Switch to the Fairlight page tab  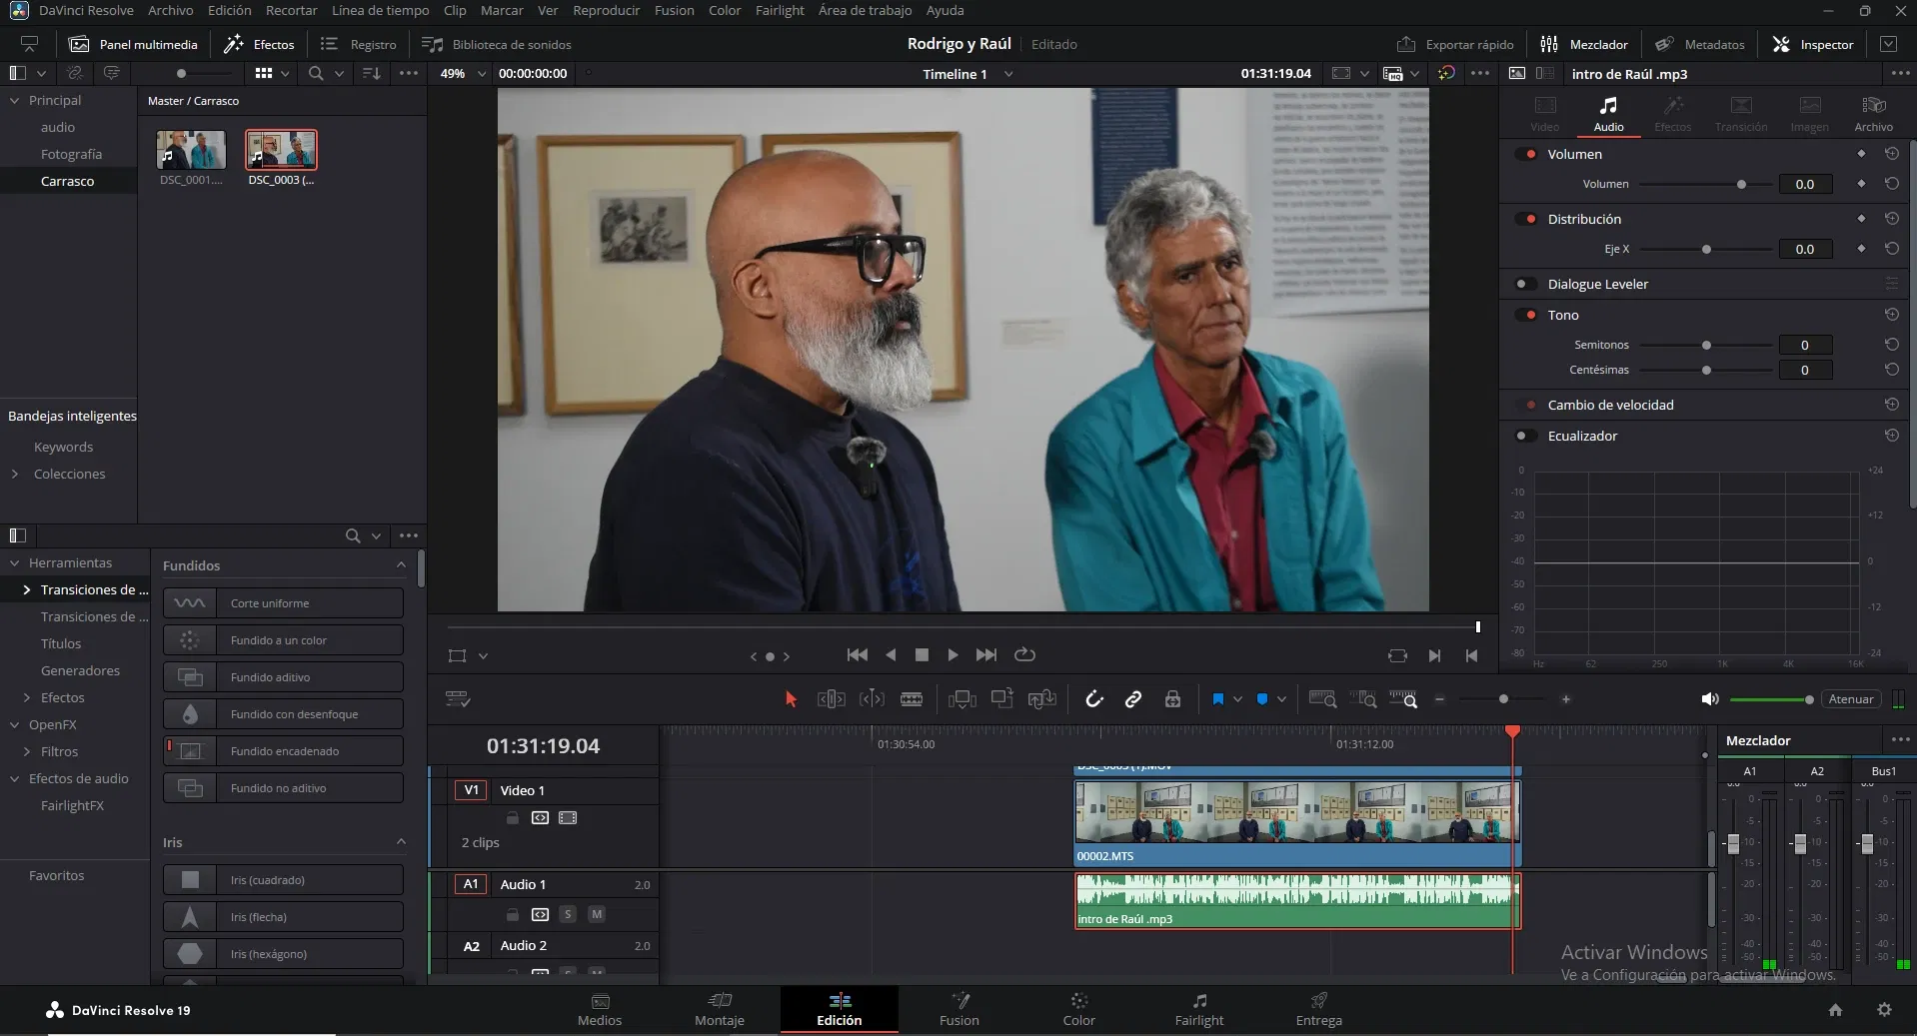(1198, 1009)
